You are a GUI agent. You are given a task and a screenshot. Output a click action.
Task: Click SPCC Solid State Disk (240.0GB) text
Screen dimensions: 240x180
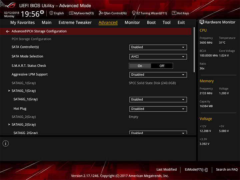point(152,83)
